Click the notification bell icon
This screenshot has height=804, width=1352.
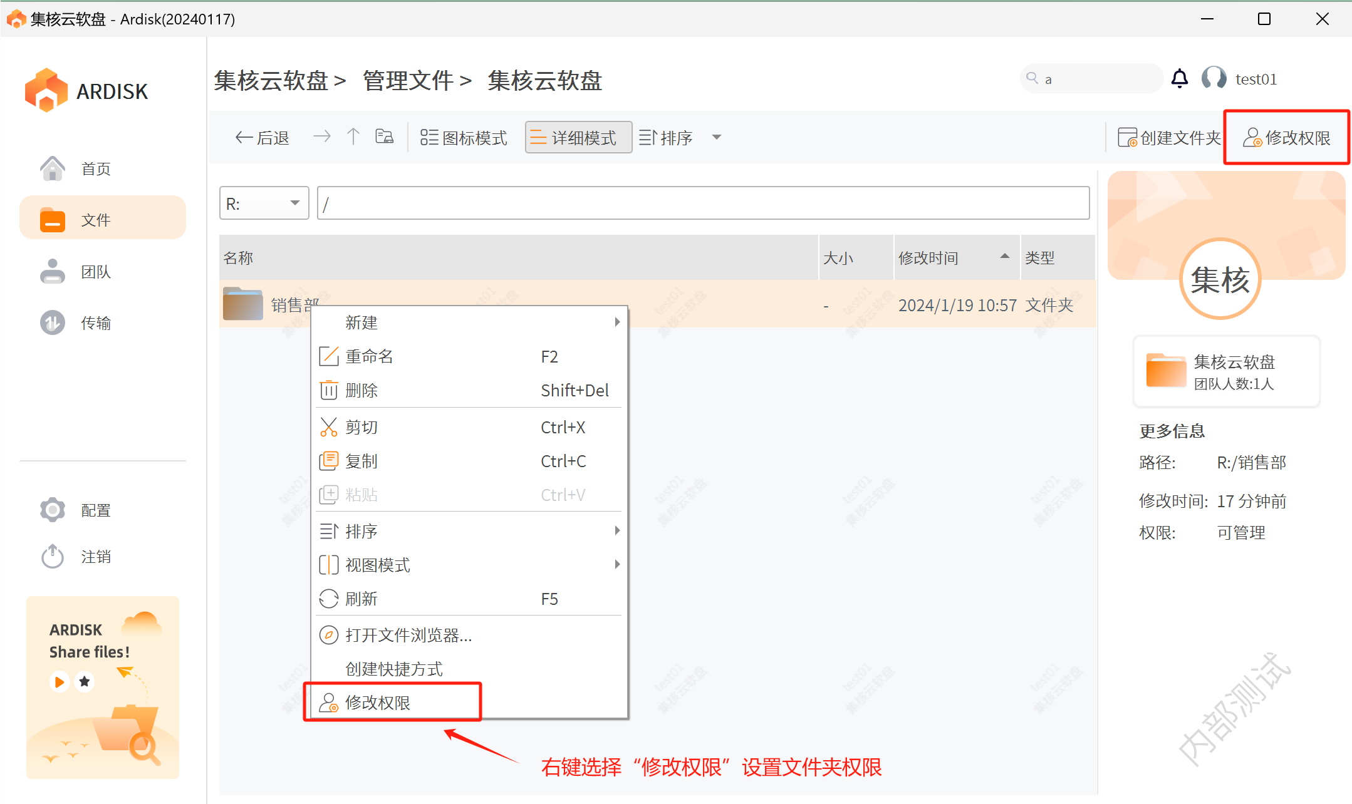coord(1179,79)
